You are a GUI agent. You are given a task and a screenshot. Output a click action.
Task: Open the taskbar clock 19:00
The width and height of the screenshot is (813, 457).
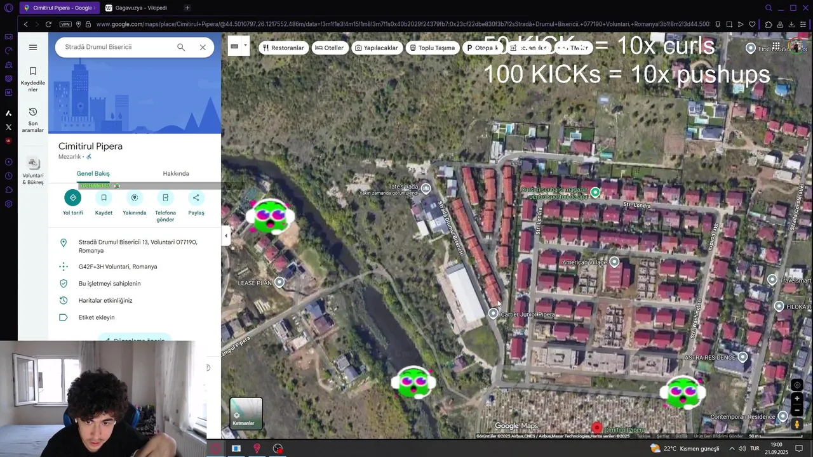tap(776, 448)
